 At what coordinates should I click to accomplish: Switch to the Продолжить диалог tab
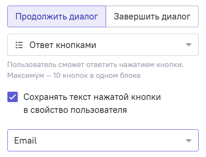(57, 16)
